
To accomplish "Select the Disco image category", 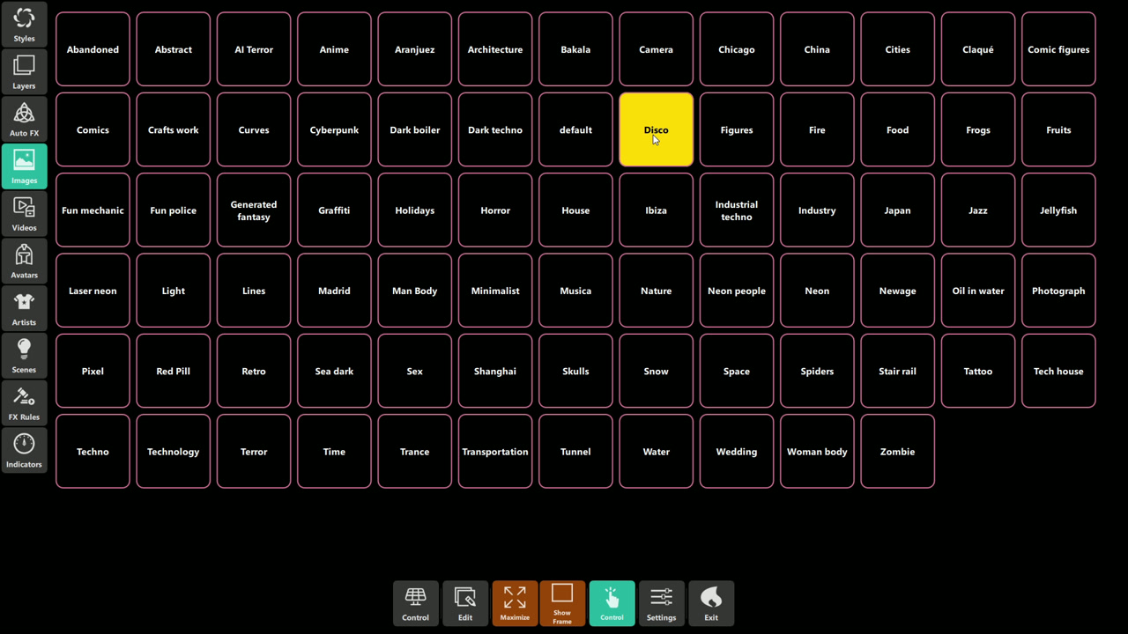I will tap(656, 129).
